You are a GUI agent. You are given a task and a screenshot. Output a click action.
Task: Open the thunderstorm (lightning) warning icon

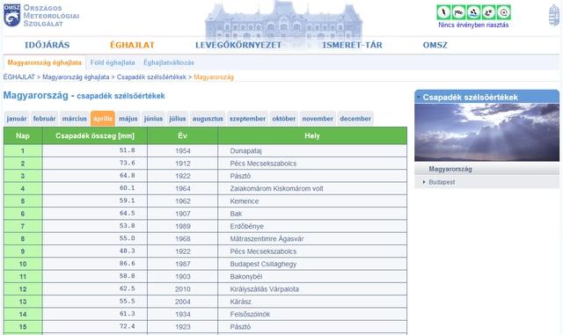pos(443,12)
